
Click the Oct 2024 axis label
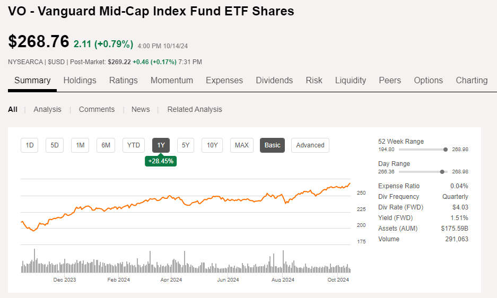[338, 280]
